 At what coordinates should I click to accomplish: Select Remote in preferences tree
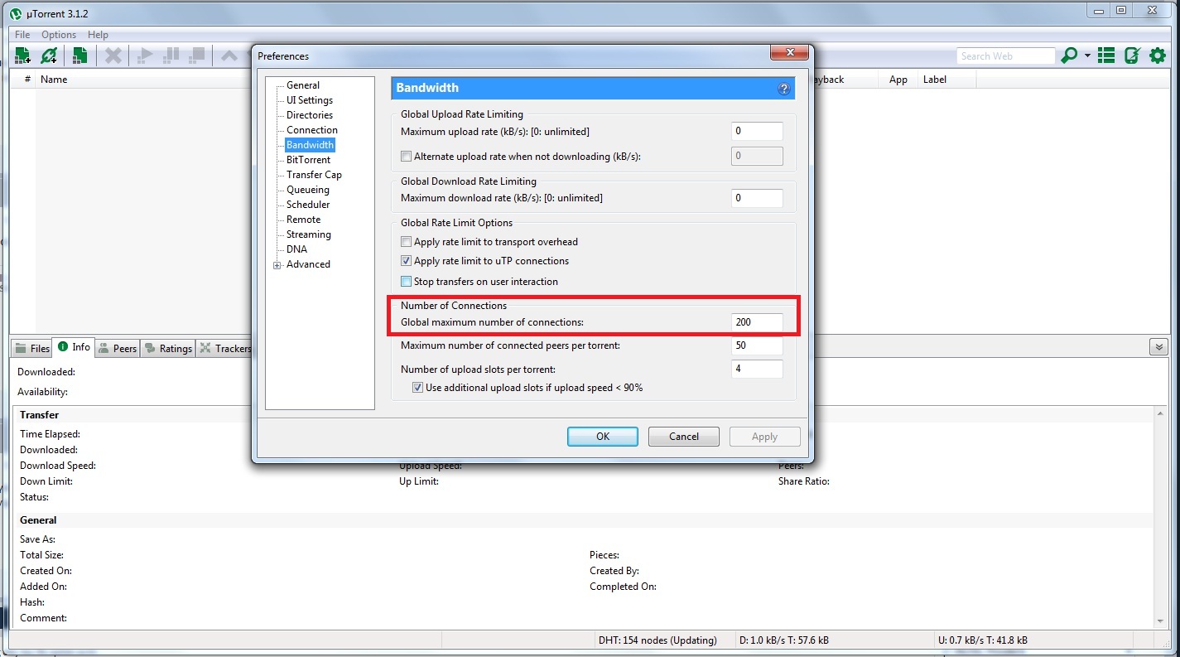pyautogui.click(x=304, y=220)
